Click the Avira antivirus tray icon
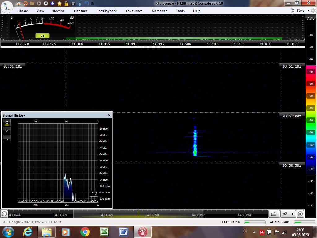This screenshot has width=317, height=238. (262, 232)
